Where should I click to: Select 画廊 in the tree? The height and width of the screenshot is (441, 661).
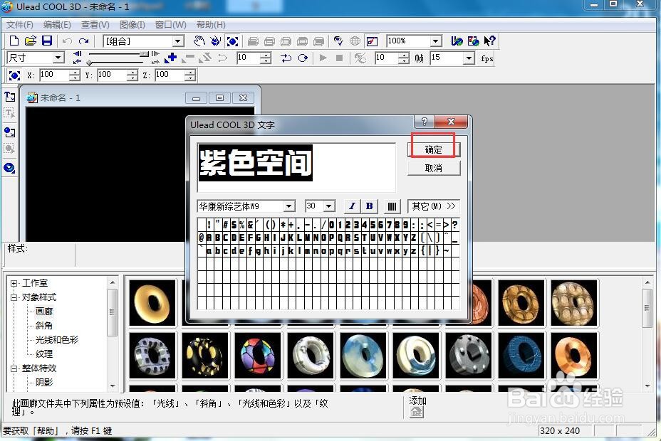[x=44, y=312]
